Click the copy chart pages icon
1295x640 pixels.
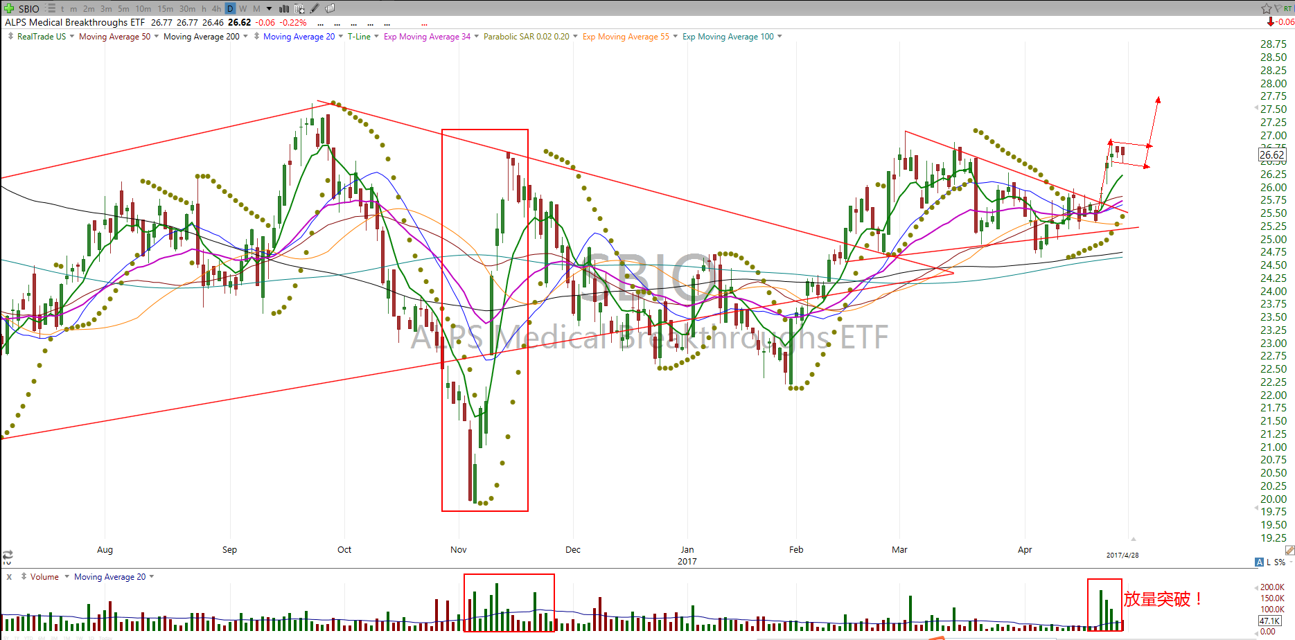pyautogui.click(x=331, y=8)
